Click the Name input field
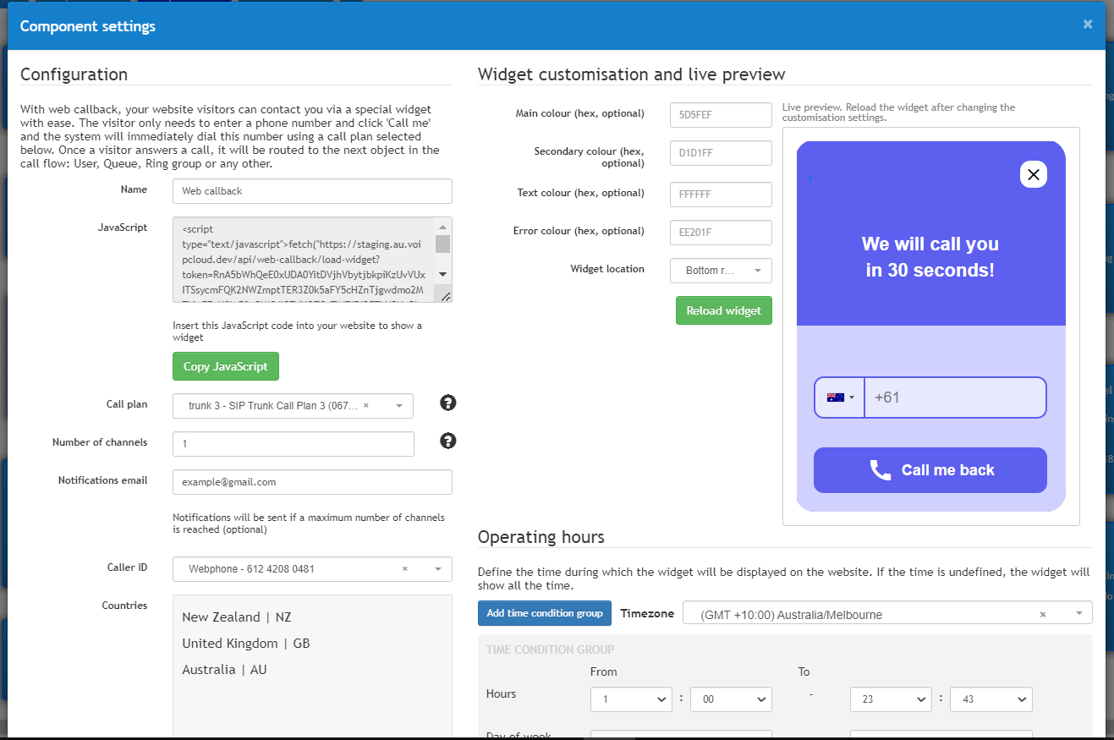The width and height of the screenshot is (1114, 740). 312,191
